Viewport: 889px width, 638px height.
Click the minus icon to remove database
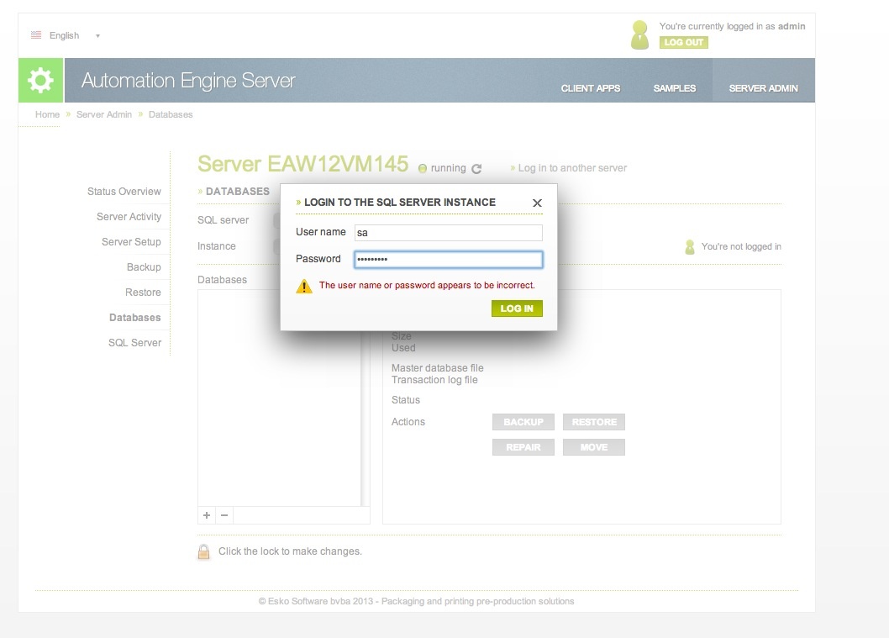click(x=224, y=515)
